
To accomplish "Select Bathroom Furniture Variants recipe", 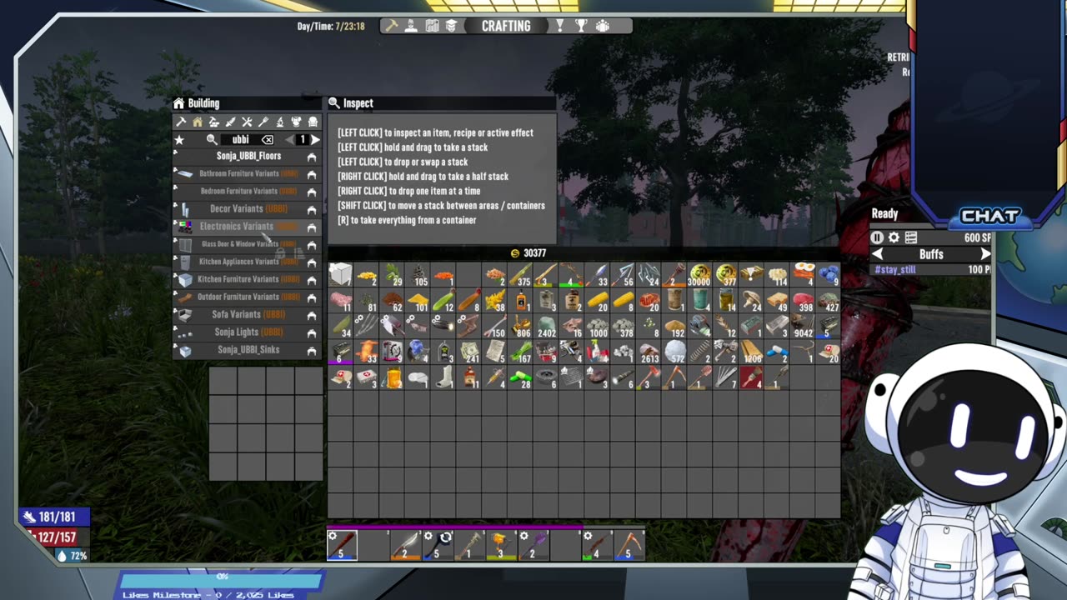I will pos(248,173).
